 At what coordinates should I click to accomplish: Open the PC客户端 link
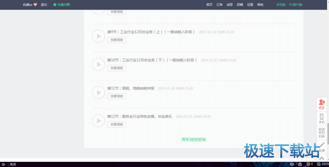tap(295, 5)
